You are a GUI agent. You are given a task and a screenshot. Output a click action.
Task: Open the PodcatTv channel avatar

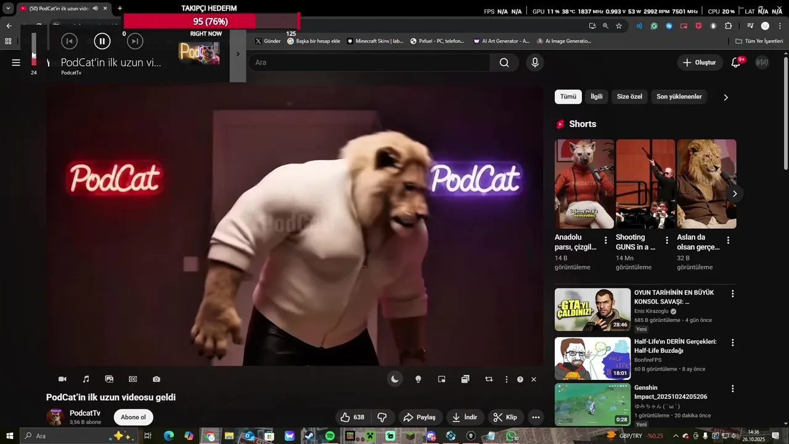(55, 417)
